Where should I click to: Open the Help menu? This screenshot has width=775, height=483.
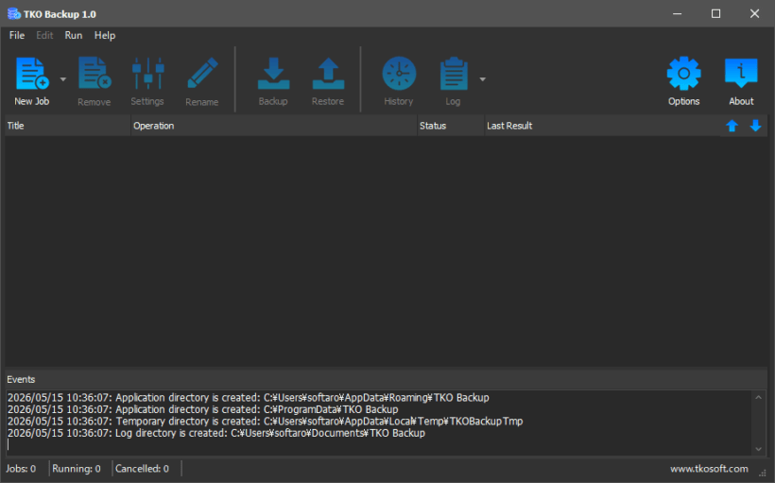(105, 36)
